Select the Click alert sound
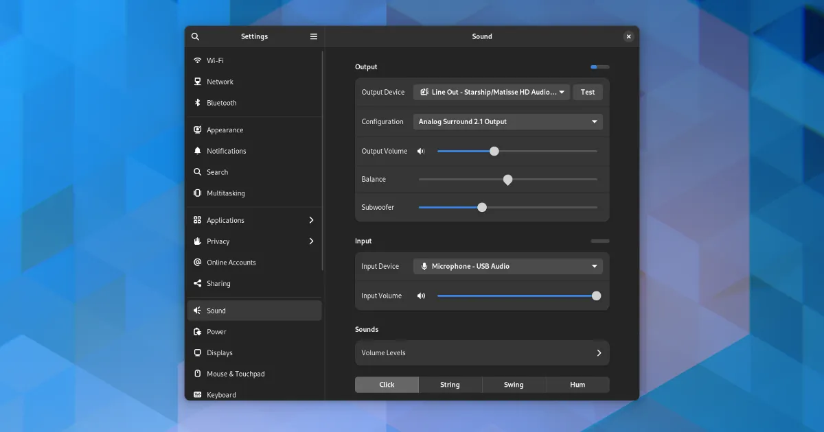The height and width of the screenshot is (432, 824). pos(387,385)
